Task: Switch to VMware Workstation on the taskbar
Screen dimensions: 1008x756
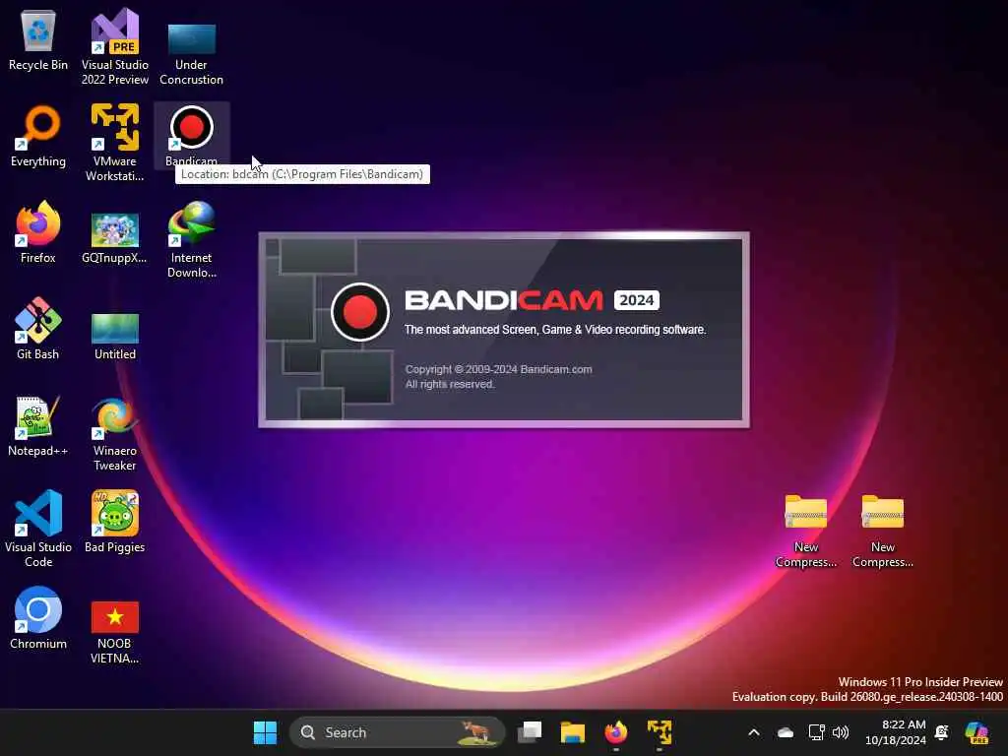Action: pyautogui.click(x=659, y=732)
